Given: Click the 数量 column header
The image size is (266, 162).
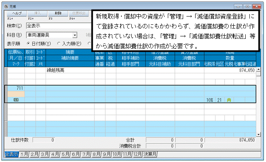Looking at the screenshot, I should pos(230,58).
